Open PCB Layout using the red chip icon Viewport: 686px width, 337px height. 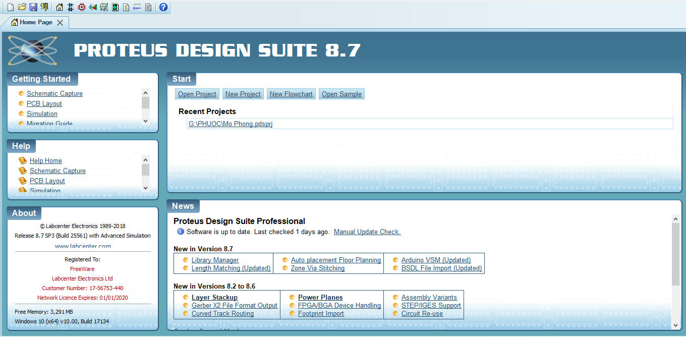pos(82,7)
